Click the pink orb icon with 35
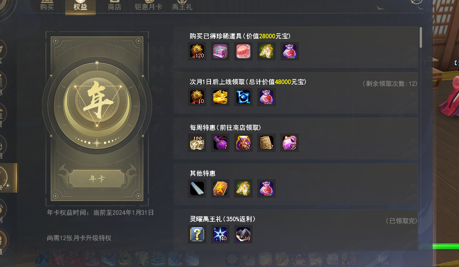The image size is (459, 267). [x=290, y=143]
